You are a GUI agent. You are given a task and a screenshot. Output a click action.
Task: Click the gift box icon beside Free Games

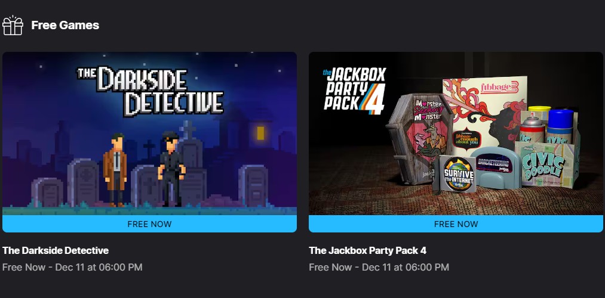click(13, 26)
